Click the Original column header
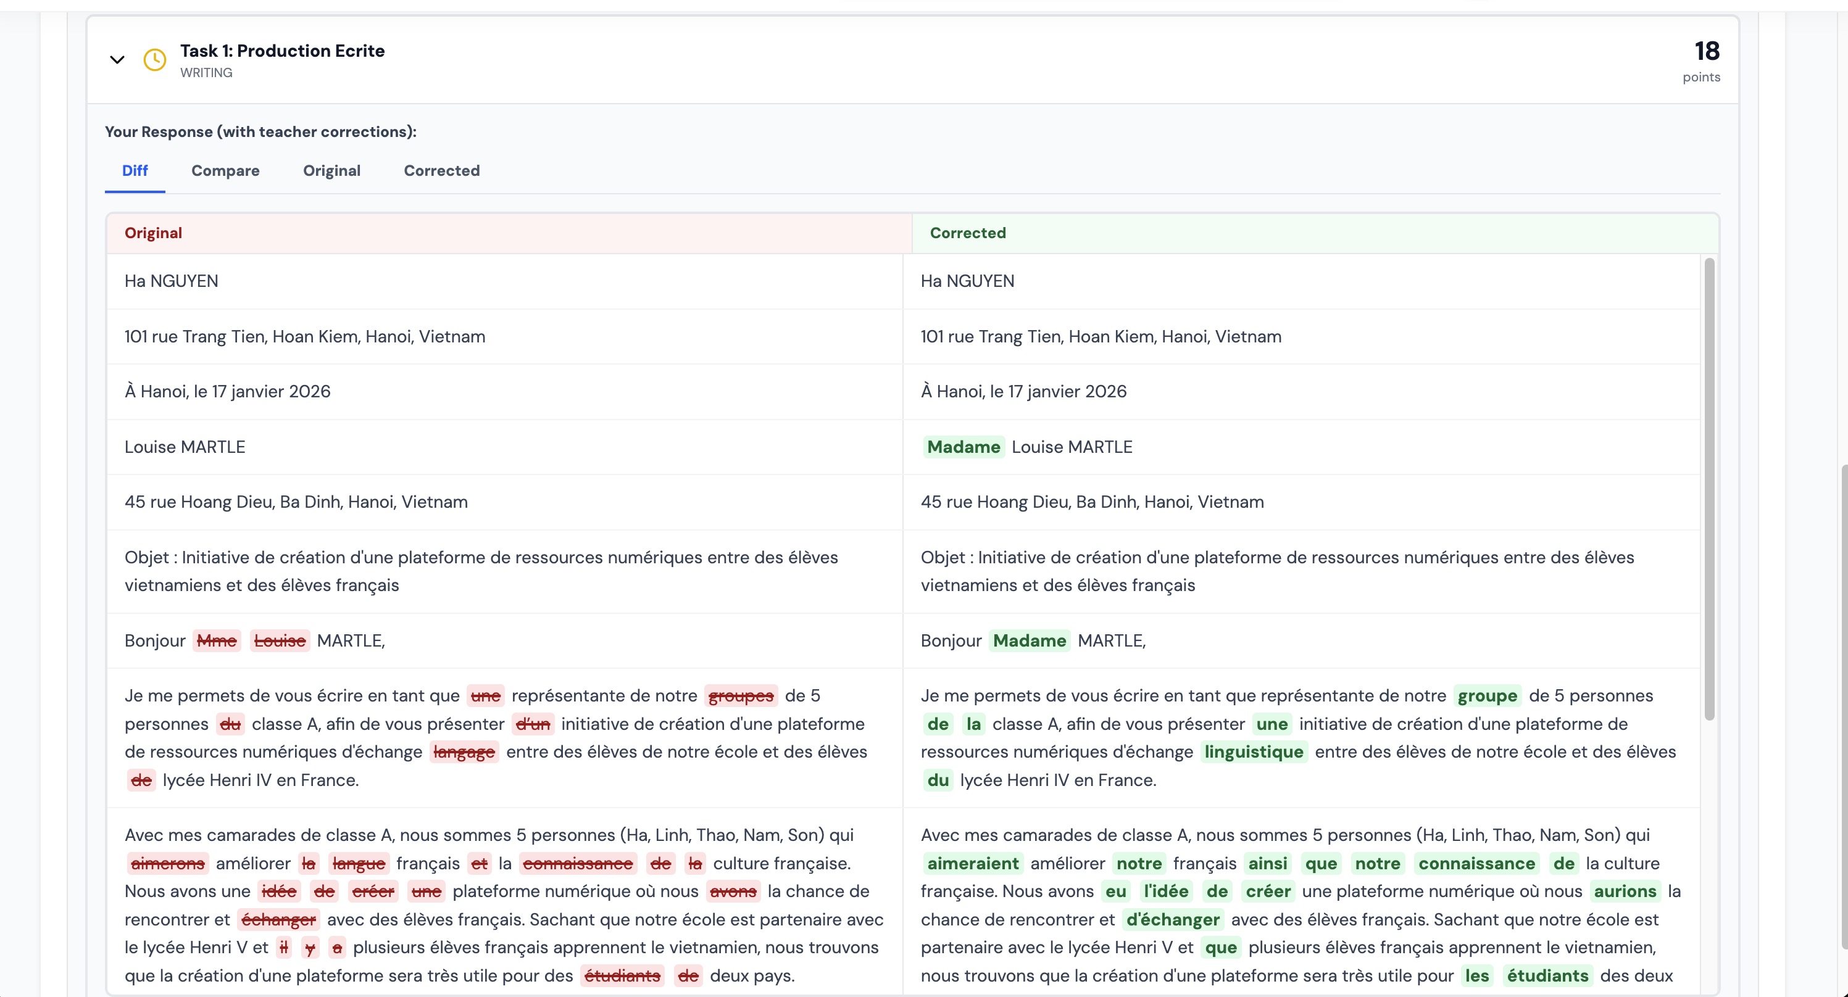The image size is (1848, 997). (154, 233)
